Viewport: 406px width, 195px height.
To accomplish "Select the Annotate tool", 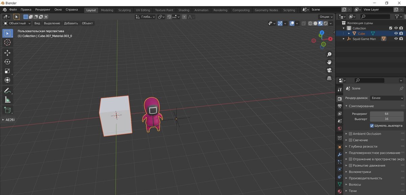I will click(x=7, y=91).
